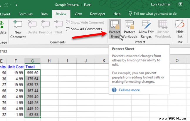The width and height of the screenshot is (190, 121).
Task: Select units cell with value 36
Action: coord(3,79)
